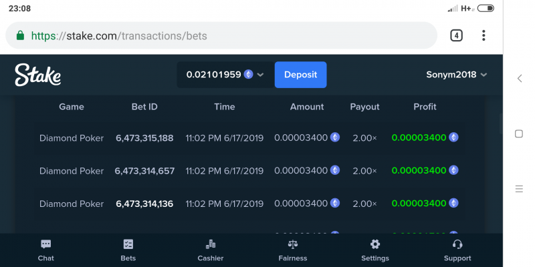The image size is (535, 267).
Task: Click the time of bet 6,473,314,657
Action: (225, 171)
